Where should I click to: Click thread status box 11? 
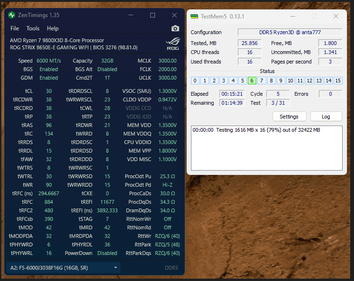[300, 81]
